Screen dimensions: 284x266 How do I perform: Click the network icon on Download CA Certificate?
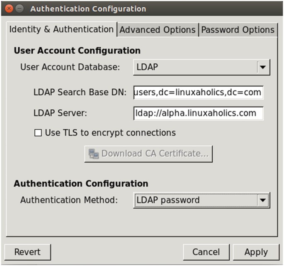(x=94, y=154)
